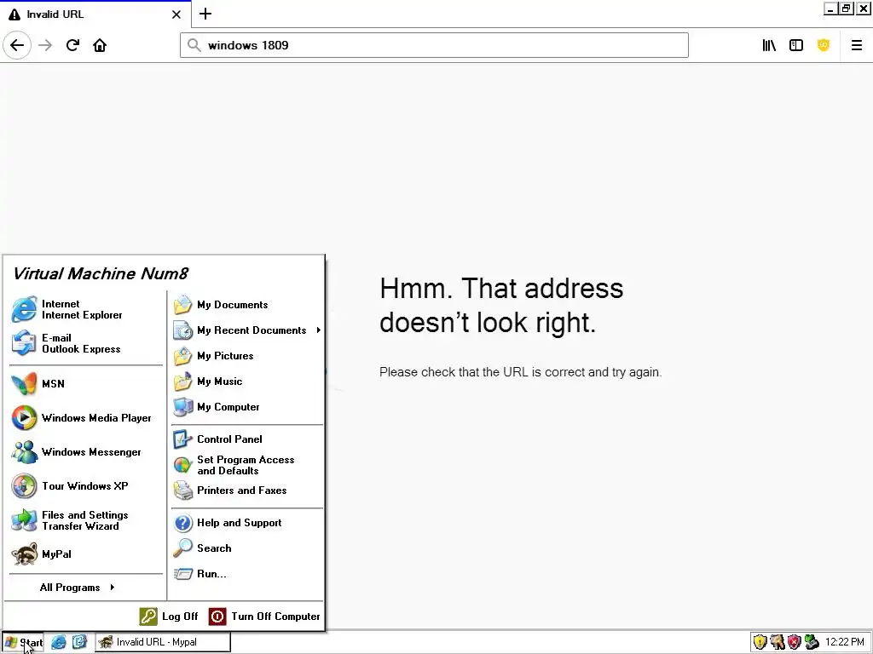Open Printers and Faxes
Screen dimensions: 873x654
pyautogui.click(x=247, y=490)
